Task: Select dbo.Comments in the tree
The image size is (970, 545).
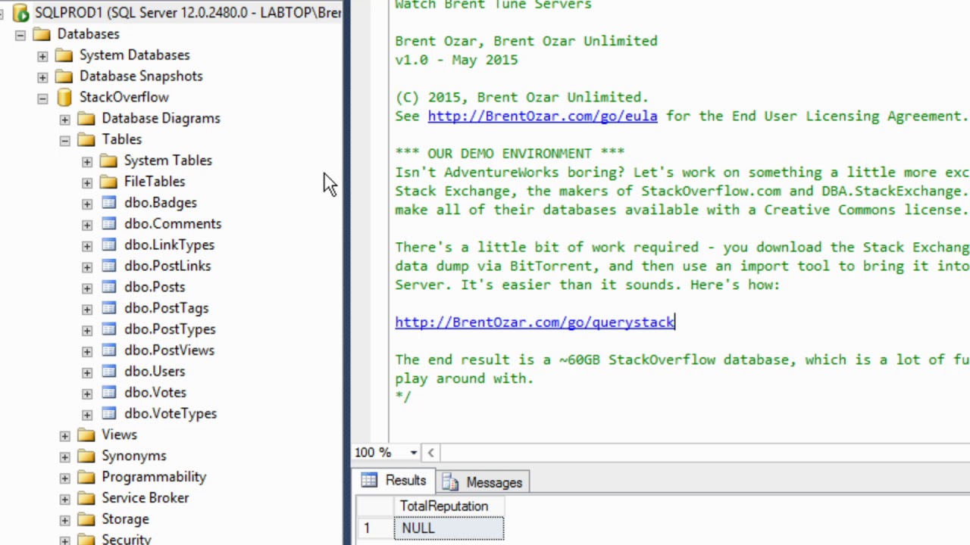Action: 173,224
